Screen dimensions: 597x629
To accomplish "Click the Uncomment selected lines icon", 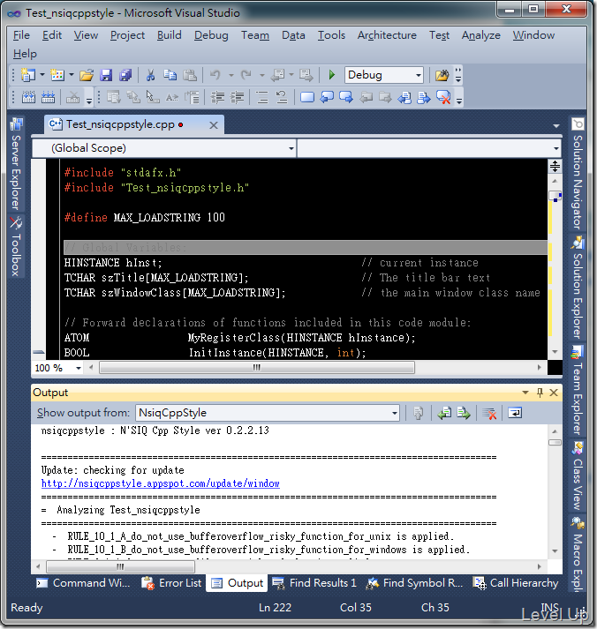I will click(282, 97).
